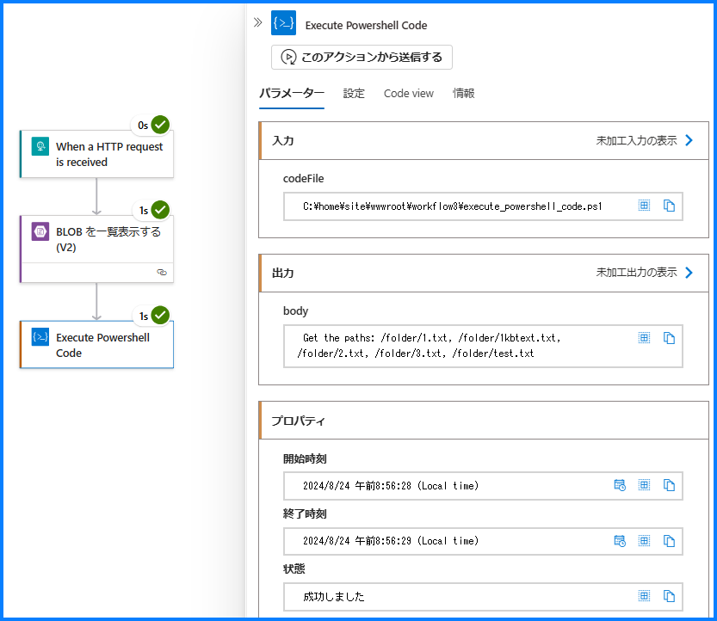
Task: Click '1s' duration badge on Powershell node
Action: [144, 317]
